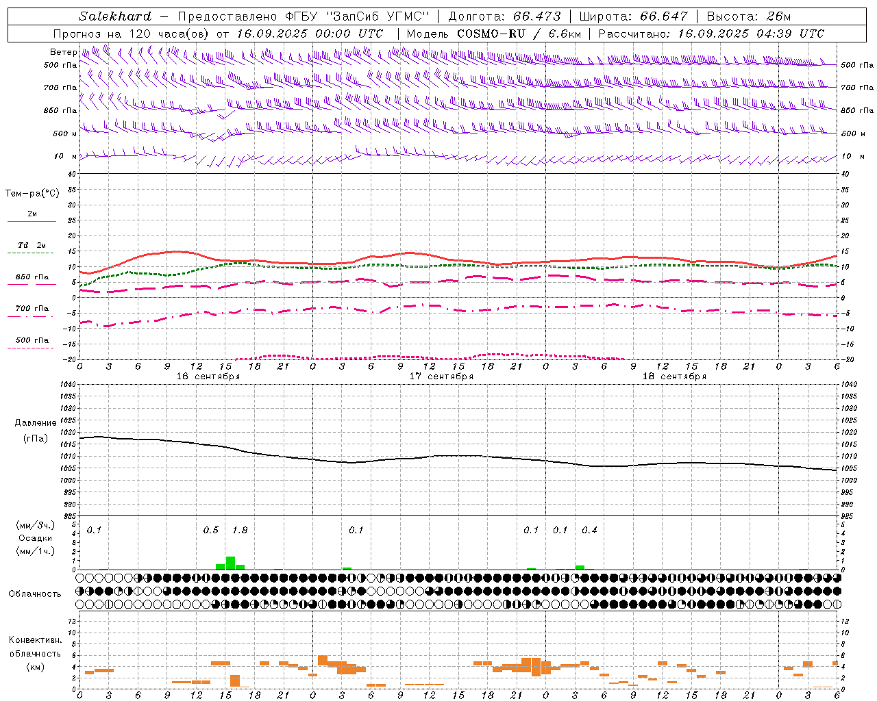
Task: Select the 700 гПа legend entry under temperature
Action: 32,309
